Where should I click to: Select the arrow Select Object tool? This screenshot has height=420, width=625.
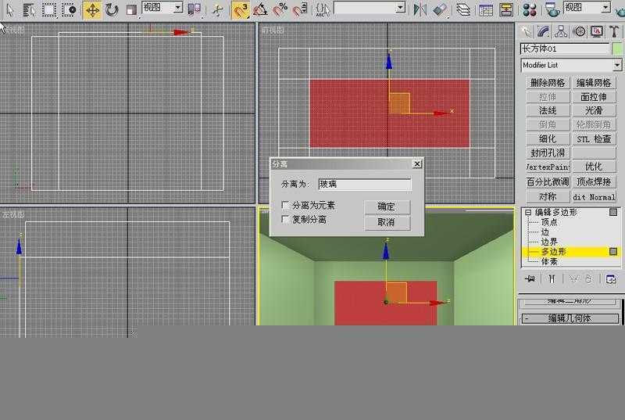9,9
